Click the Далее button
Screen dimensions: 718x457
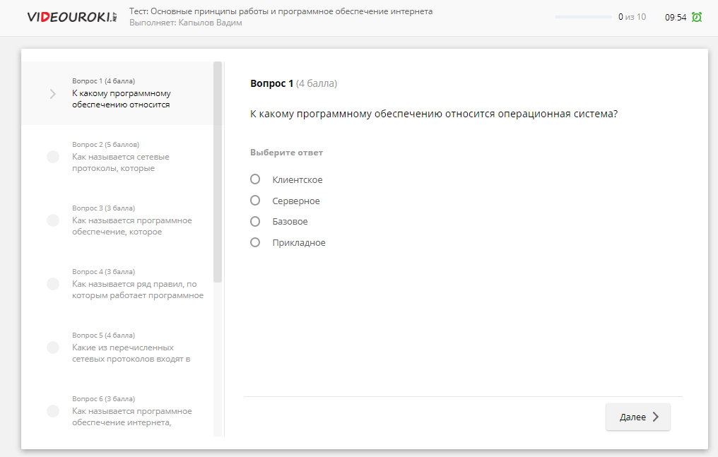pos(638,417)
